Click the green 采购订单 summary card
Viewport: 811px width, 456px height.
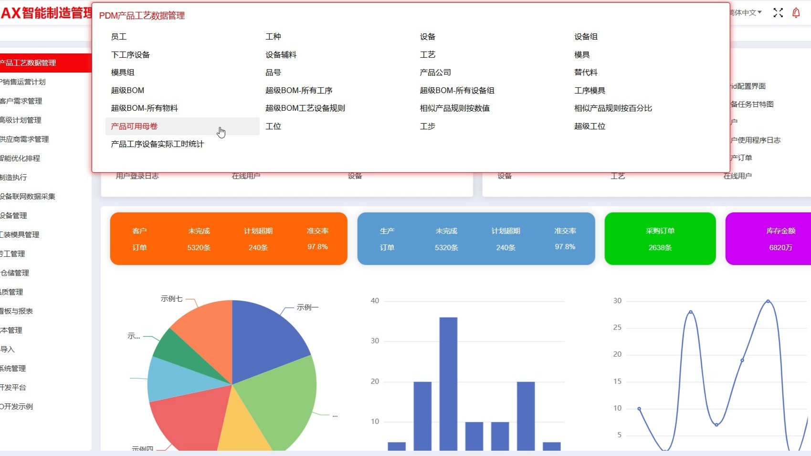[660, 239]
